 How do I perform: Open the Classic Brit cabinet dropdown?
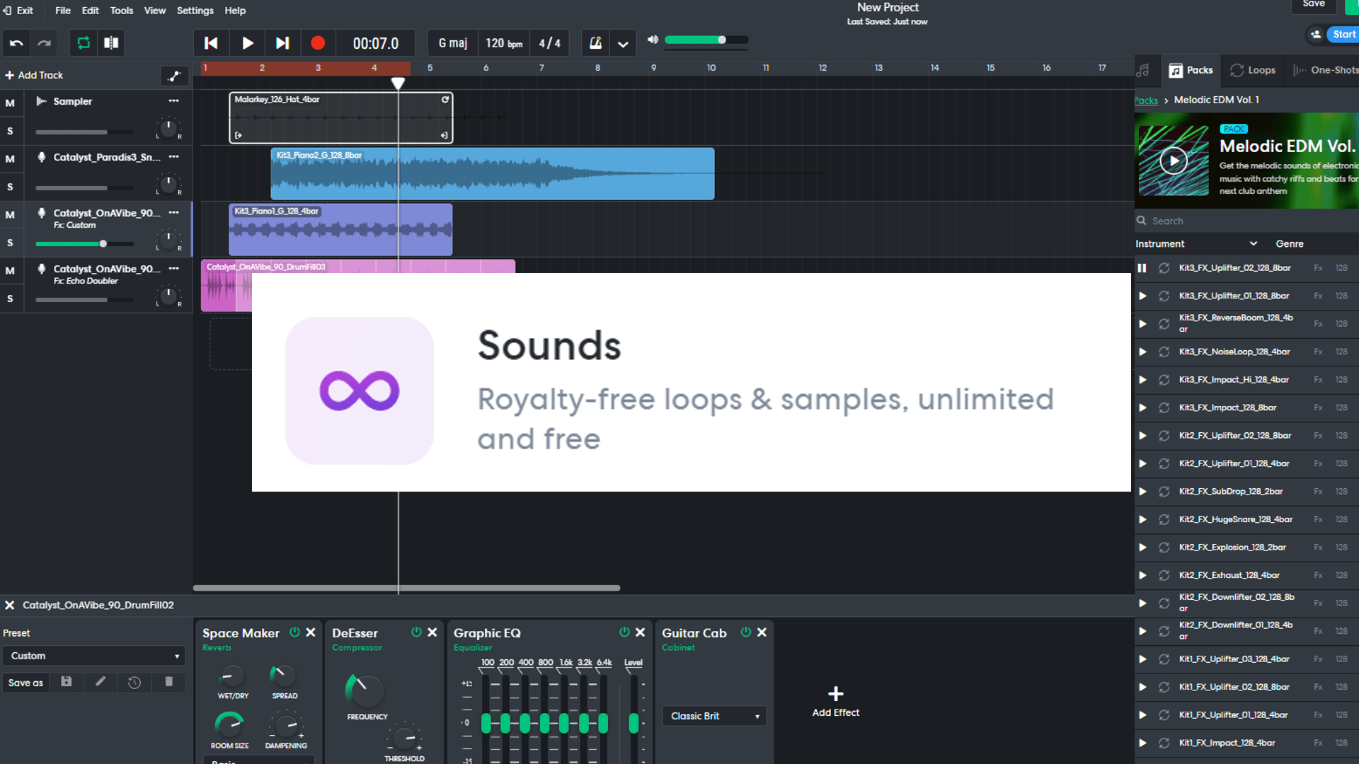tap(714, 716)
